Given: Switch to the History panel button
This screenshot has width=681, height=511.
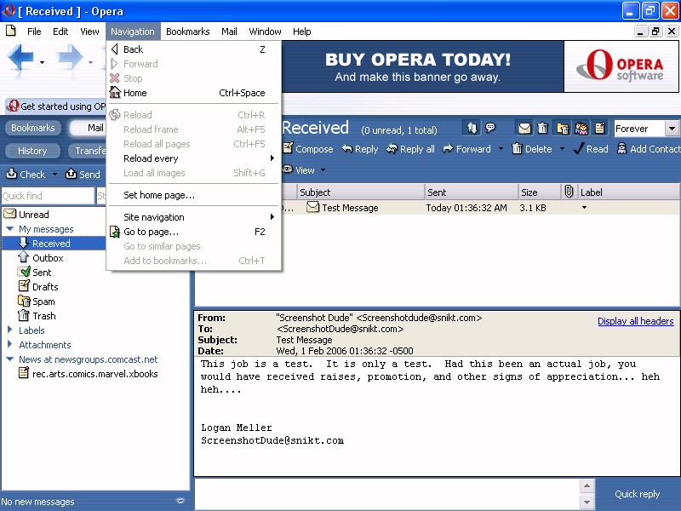Looking at the screenshot, I should 32,151.
